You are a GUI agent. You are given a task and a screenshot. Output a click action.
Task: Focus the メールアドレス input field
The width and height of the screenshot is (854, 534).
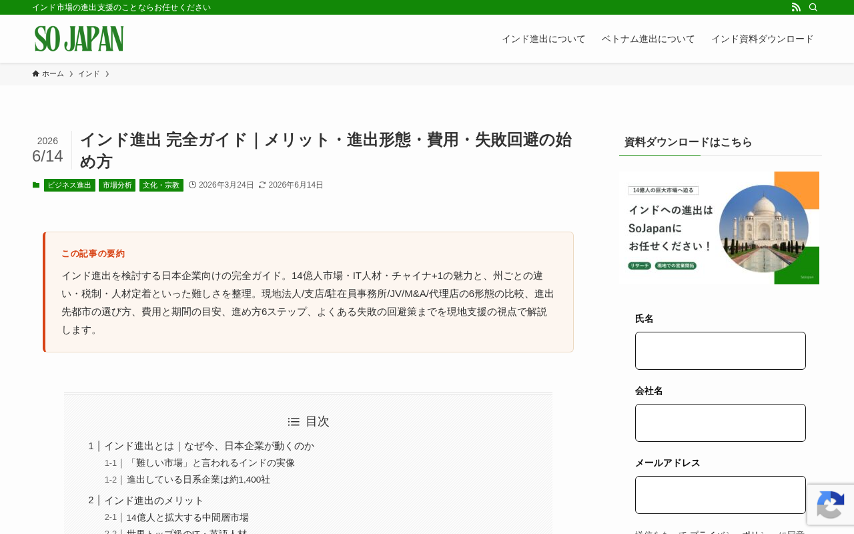pos(721,495)
